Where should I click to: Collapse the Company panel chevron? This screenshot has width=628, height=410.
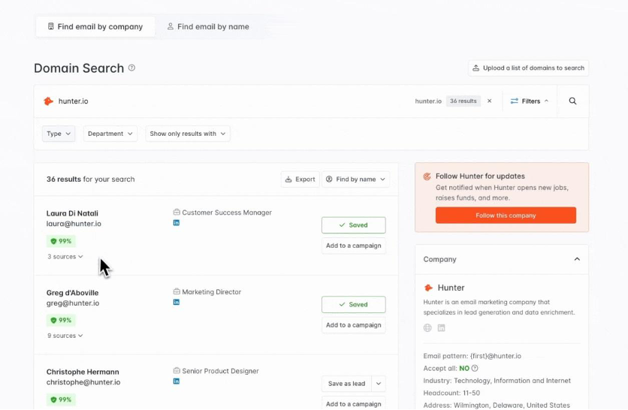pyautogui.click(x=577, y=259)
